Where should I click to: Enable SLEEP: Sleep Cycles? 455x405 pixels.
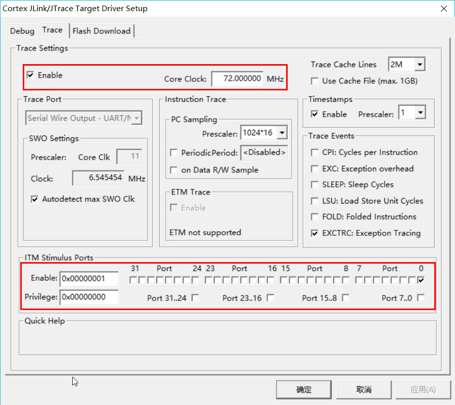pos(314,185)
